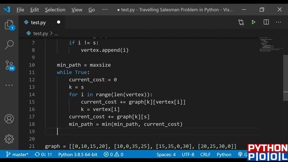Screen dimensions: 288x162
Task: Open the Go menu
Action: (91, 9)
